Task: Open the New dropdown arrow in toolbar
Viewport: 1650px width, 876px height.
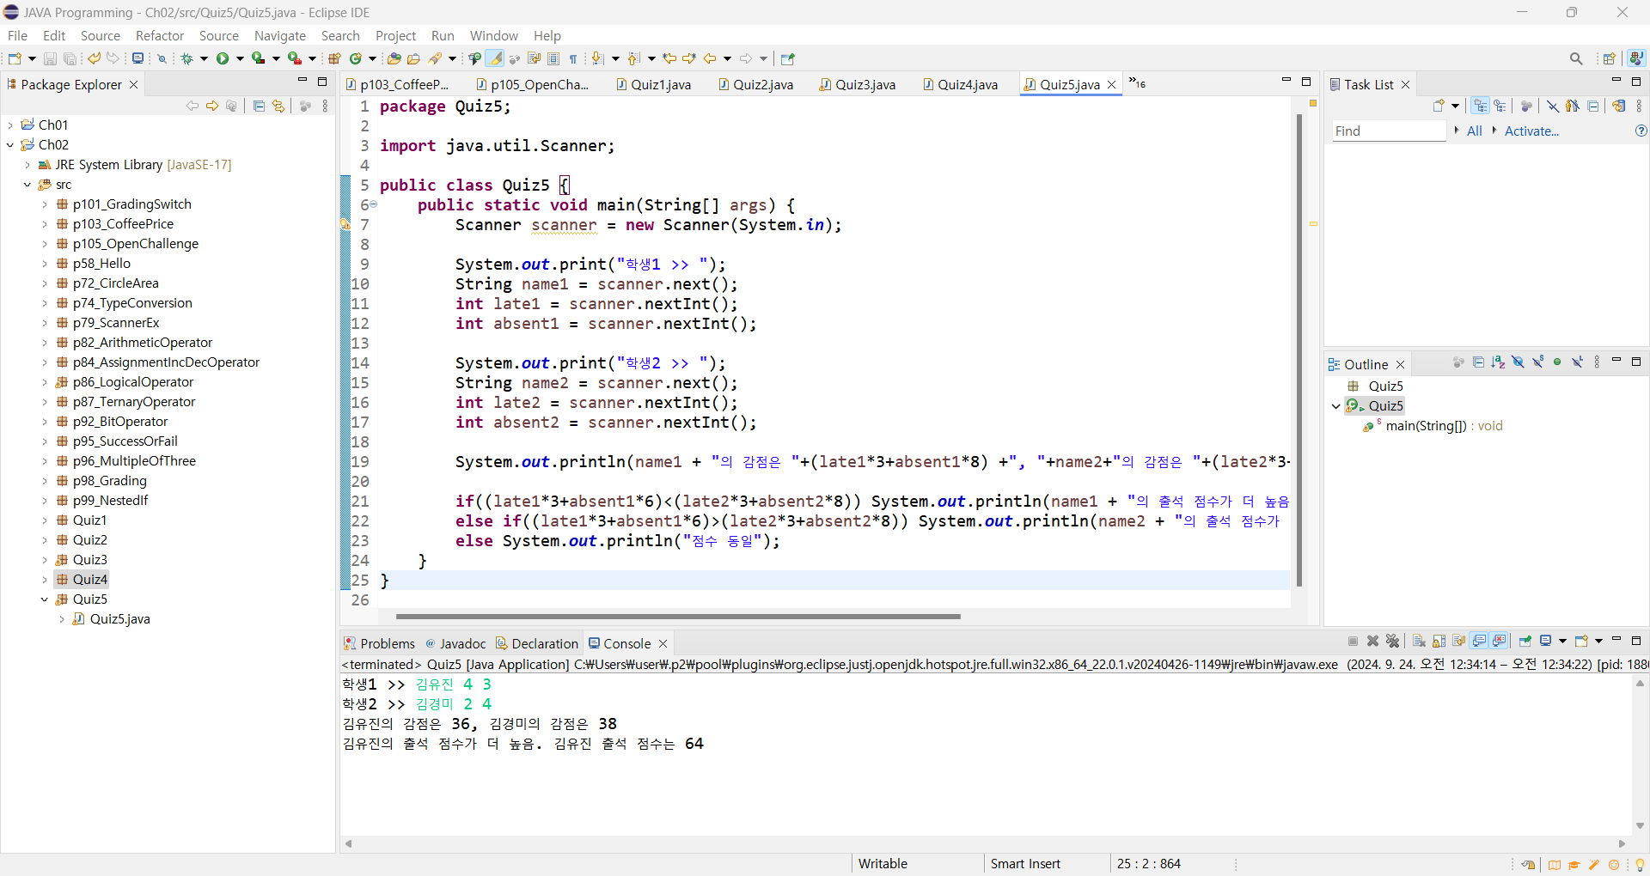Action: tap(32, 58)
